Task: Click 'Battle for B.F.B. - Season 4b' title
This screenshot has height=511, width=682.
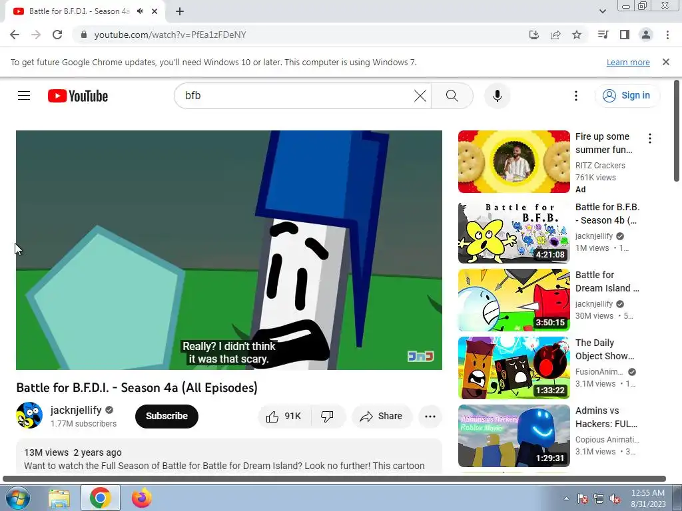Action: click(x=607, y=214)
